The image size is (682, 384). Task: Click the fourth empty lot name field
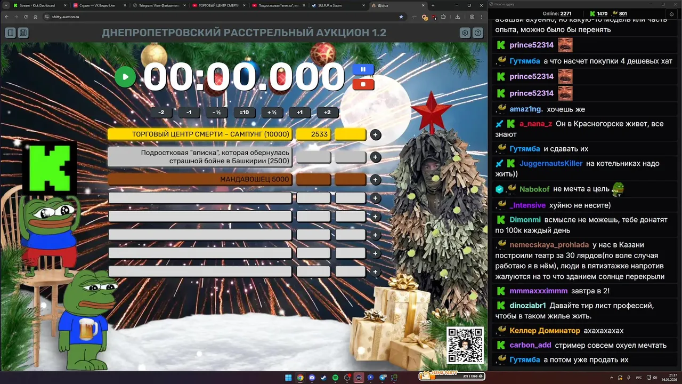coord(200,198)
